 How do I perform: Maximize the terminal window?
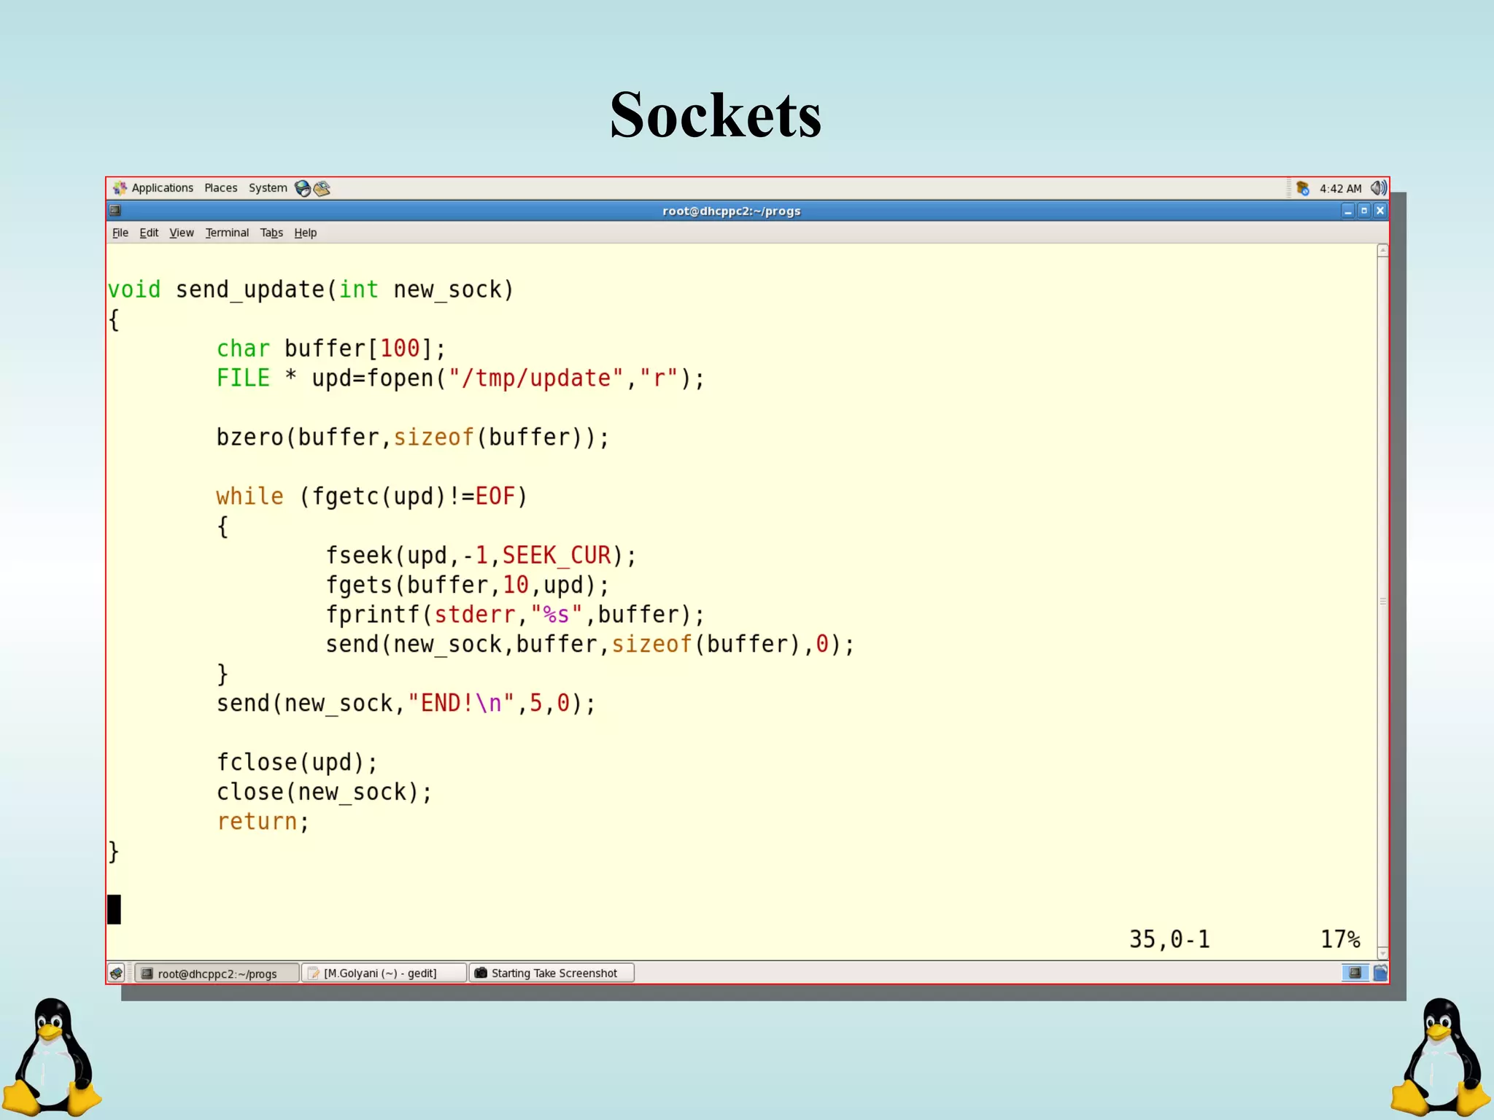point(1364,211)
